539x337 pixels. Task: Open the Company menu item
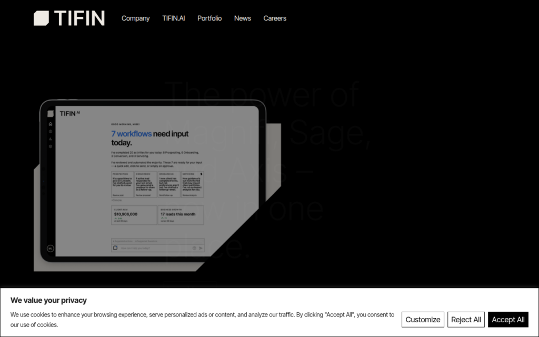coord(135,18)
